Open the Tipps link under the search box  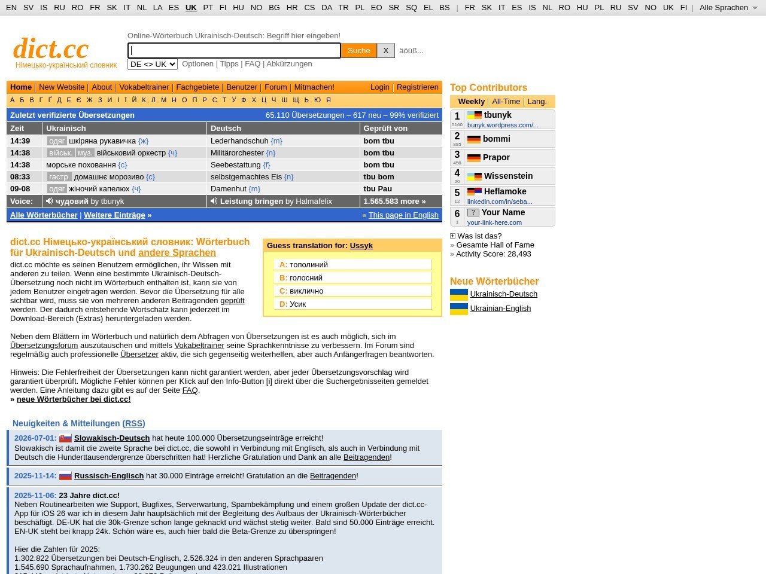(229, 64)
